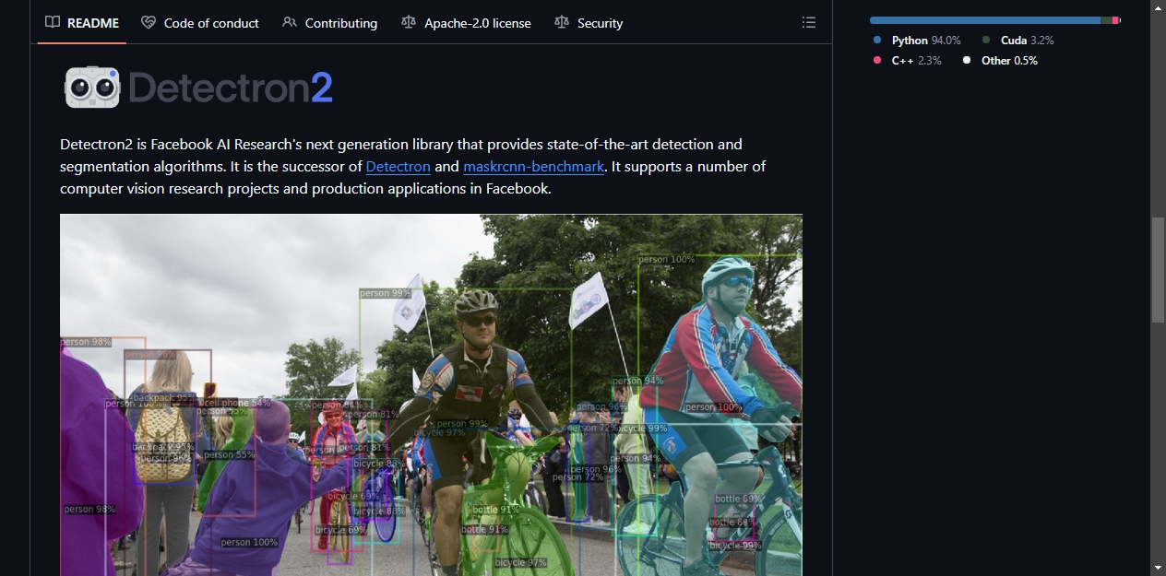
Task: Select the Apache-2.0 license tab
Action: pos(466,23)
